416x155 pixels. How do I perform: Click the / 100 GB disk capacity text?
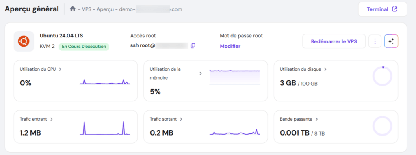308,84
